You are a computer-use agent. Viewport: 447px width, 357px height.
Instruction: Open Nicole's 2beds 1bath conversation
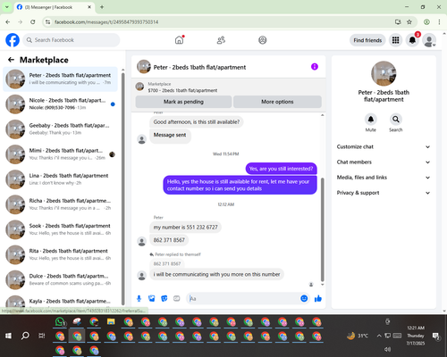[x=60, y=104]
